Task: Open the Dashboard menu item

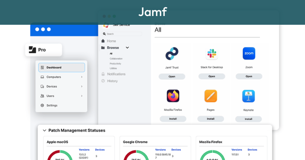Action: coord(61,67)
